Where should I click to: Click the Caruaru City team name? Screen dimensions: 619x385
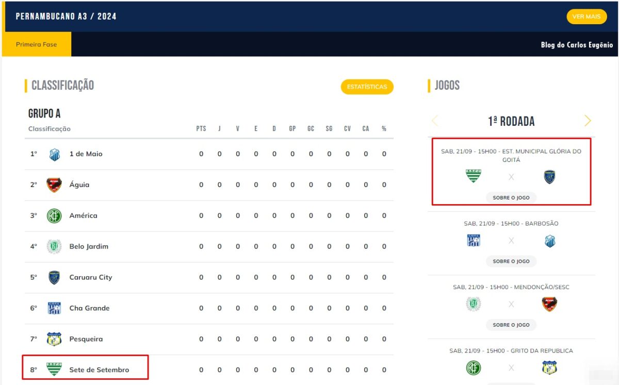(x=91, y=278)
